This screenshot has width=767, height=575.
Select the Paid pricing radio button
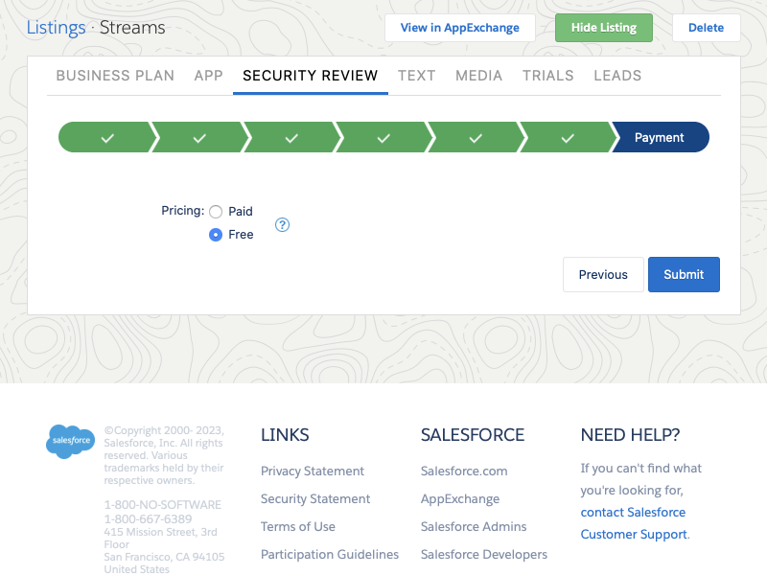(x=216, y=212)
